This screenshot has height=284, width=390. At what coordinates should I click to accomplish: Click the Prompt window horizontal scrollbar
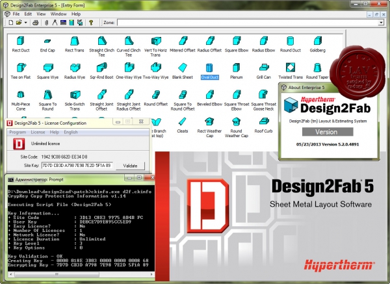(x=81, y=274)
